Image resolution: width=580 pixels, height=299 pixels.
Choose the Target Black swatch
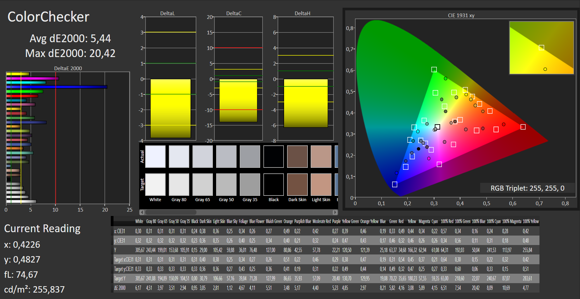[x=274, y=185]
